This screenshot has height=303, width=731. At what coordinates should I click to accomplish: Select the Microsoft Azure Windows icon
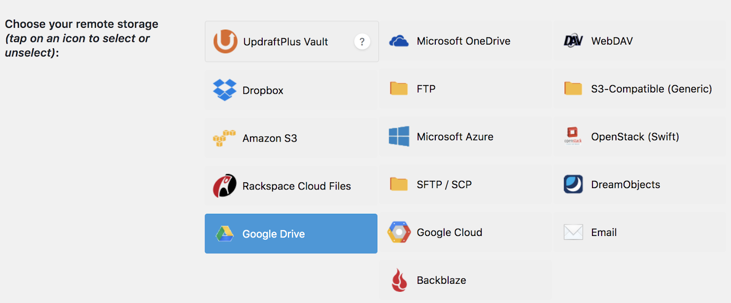coord(399,136)
